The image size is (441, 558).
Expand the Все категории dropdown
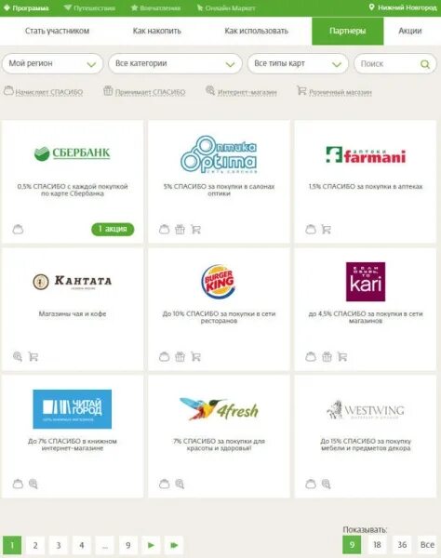pyautogui.click(x=175, y=63)
